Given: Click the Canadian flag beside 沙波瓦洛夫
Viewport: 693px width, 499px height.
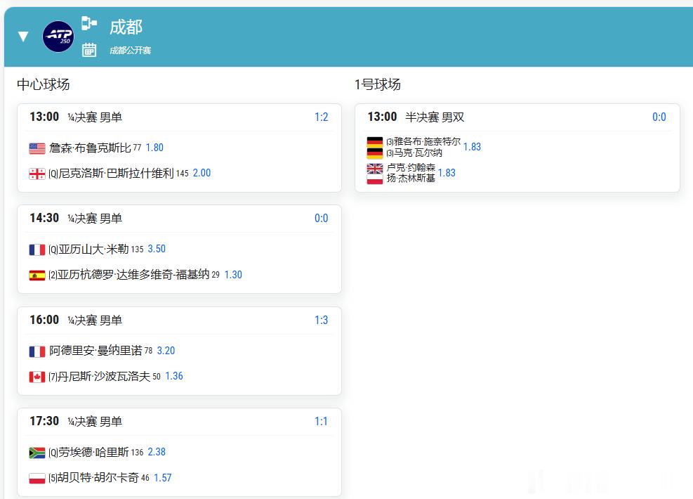Looking at the screenshot, I should point(37,377).
